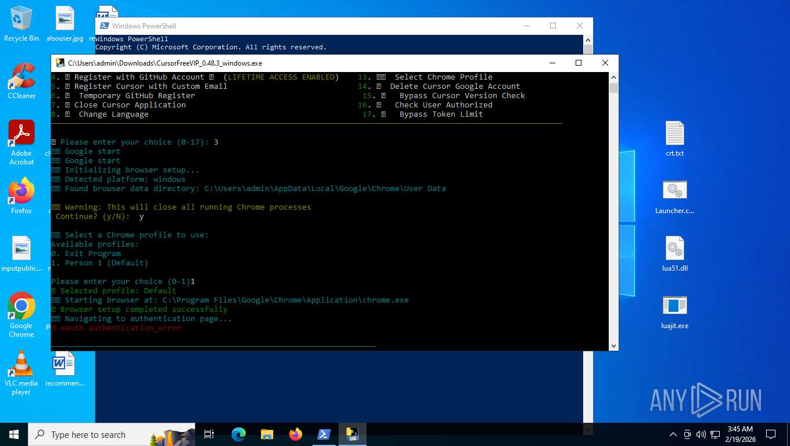The image size is (790, 446).
Task: Click 'Register Cursor with Custom Email' line
Action: tap(139, 87)
